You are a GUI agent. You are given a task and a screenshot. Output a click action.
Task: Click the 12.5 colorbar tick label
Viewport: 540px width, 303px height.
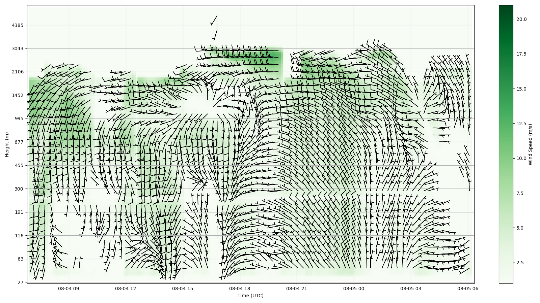[x=521, y=124]
